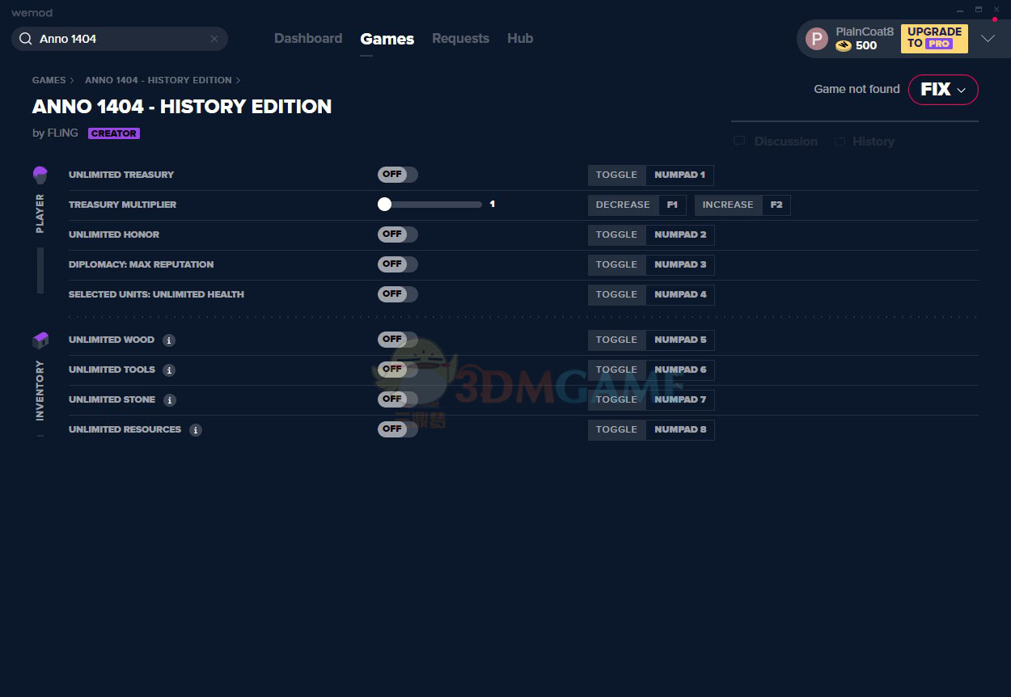Click the Inventory chest icon

(x=40, y=340)
